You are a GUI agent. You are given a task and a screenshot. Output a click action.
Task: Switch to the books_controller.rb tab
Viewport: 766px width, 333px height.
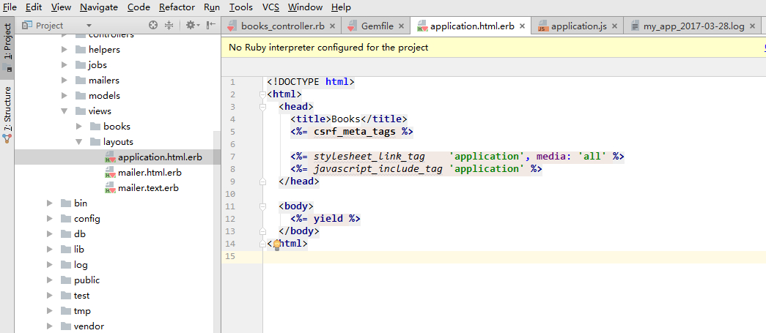[282, 26]
